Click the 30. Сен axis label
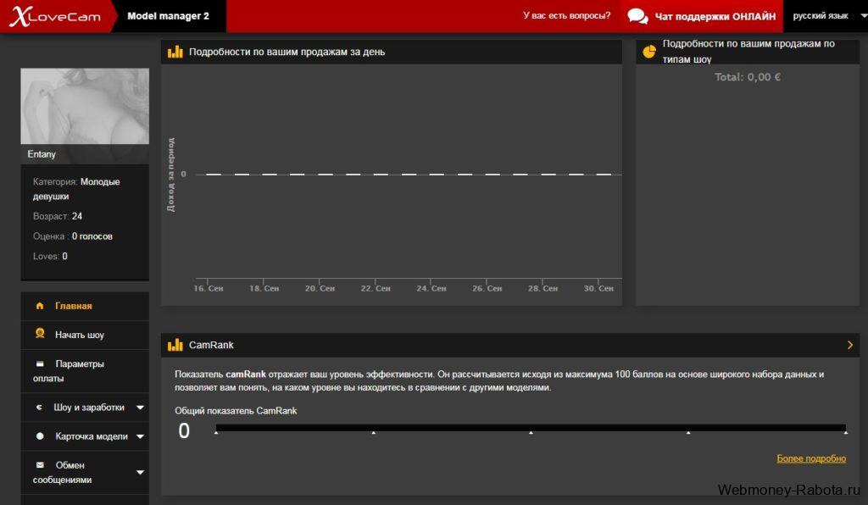Image resolution: width=868 pixels, height=505 pixels. coord(599,288)
